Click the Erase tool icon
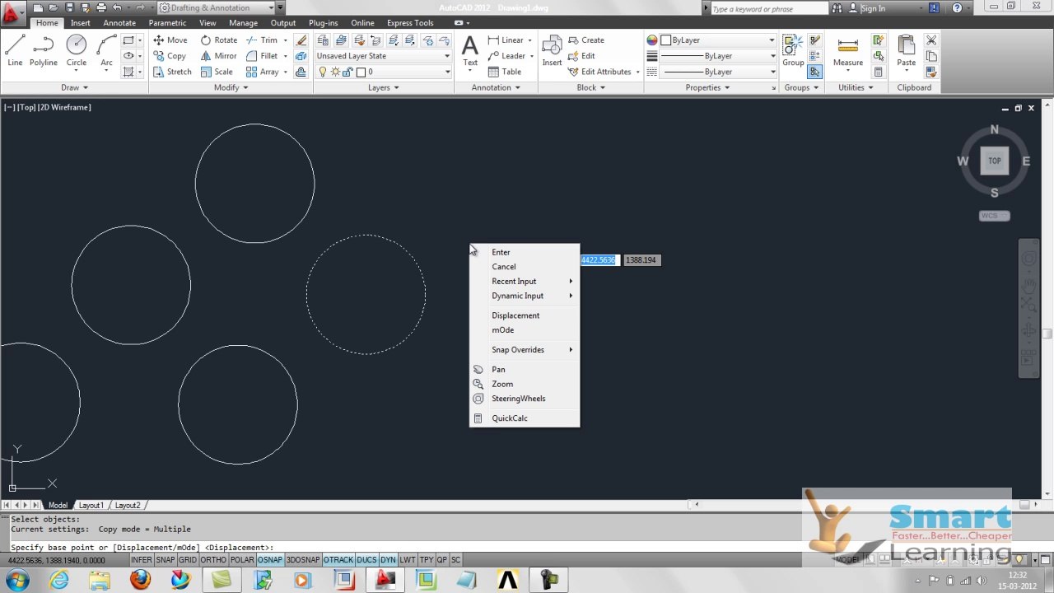Image resolution: width=1054 pixels, height=593 pixels. [301, 40]
